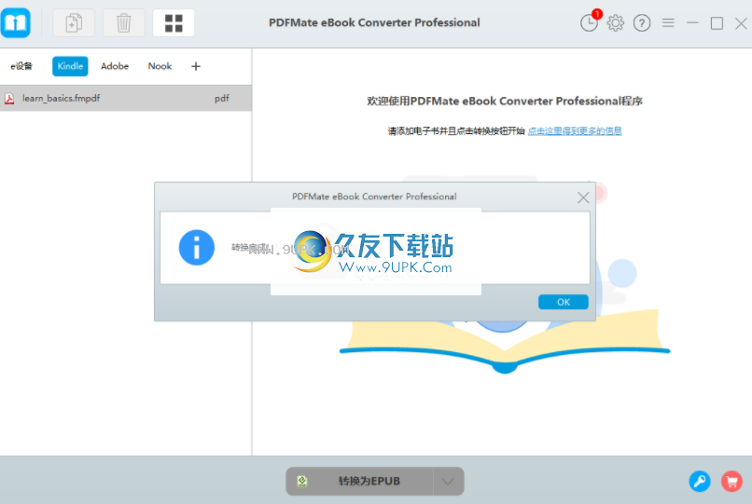Click the trash delete toolbar icon
This screenshot has width=752, height=504.
pyautogui.click(x=124, y=22)
